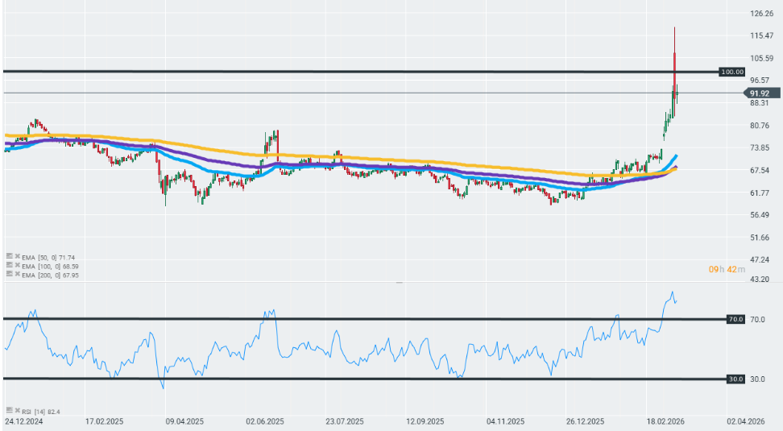Click the 47.24 price axis label
This screenshot has height=431, width=783.
[x=760, y=259]
